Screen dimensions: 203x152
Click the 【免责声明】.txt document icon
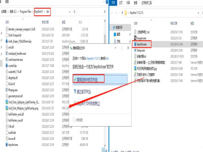(135, 32)
